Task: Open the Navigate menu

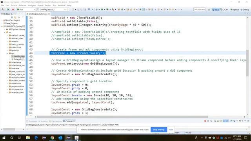Action: (32, 5)
